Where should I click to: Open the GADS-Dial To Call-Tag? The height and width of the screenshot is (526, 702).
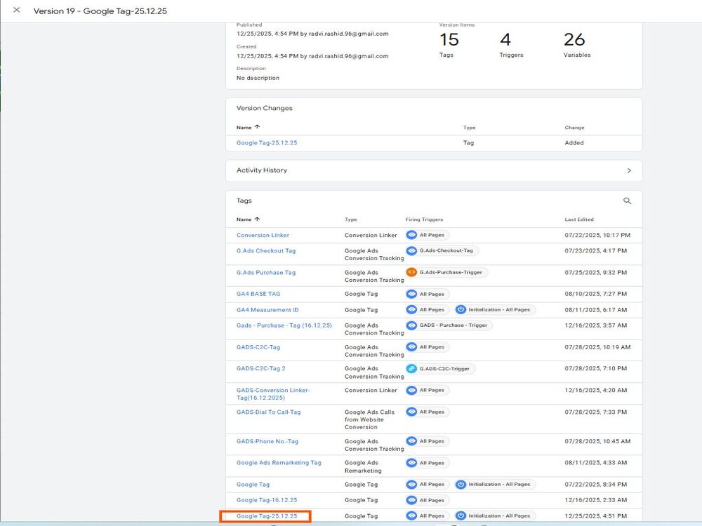269,412
